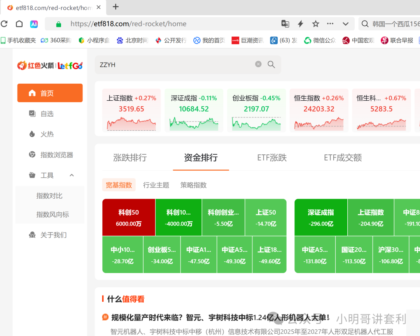The height and width of the screenshot is (336, 420).
Task: Expand the address bar dropdown chevron
Action: click(345, 24)
